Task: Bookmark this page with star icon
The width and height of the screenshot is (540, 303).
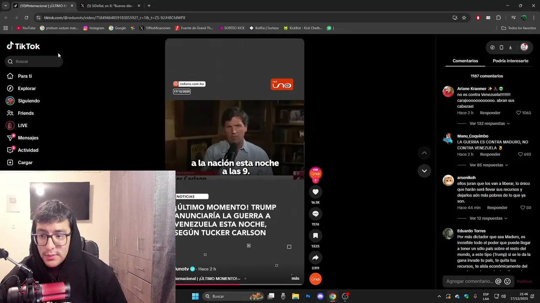Action: point(464,18)
